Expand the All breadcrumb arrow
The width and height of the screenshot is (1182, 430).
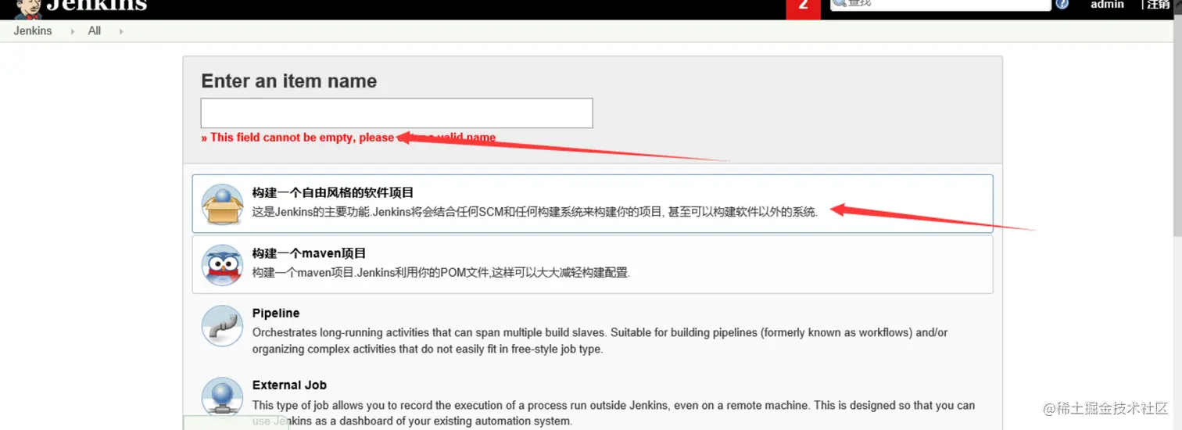(121, 31)
